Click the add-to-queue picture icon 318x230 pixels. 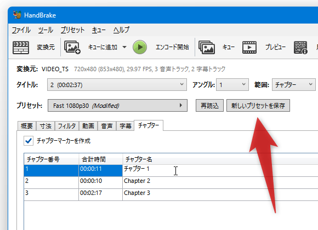point(72,47)
